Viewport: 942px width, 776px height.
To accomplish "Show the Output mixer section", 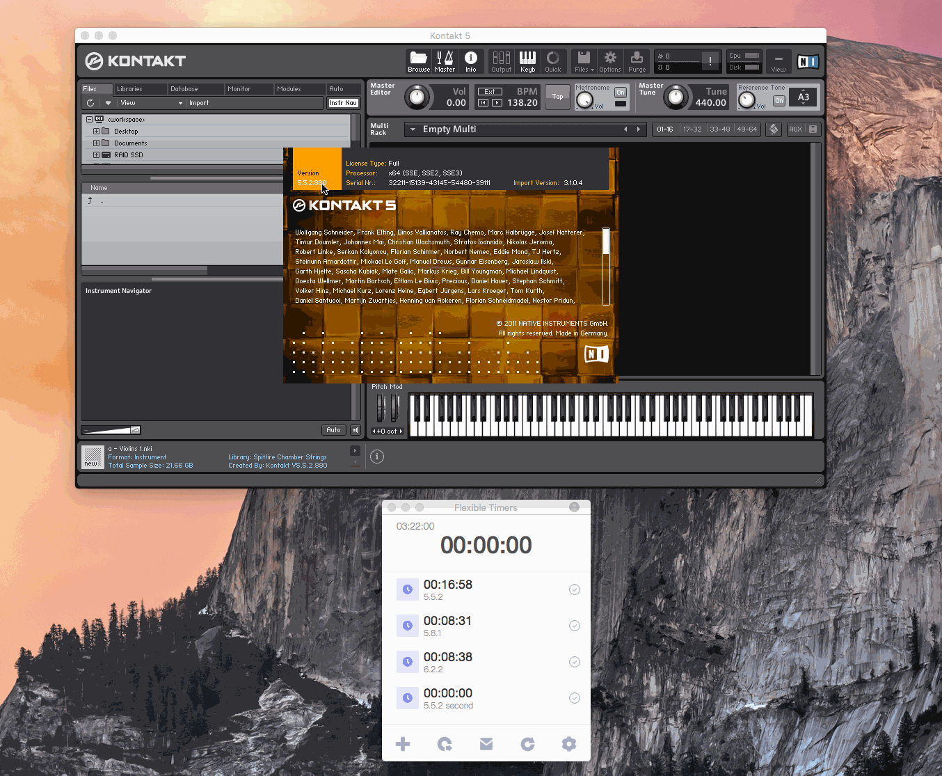I will (x=501, y=61).
